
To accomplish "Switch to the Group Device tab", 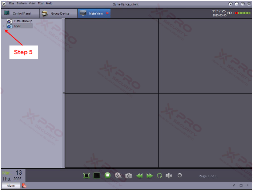I will point(58,13).
